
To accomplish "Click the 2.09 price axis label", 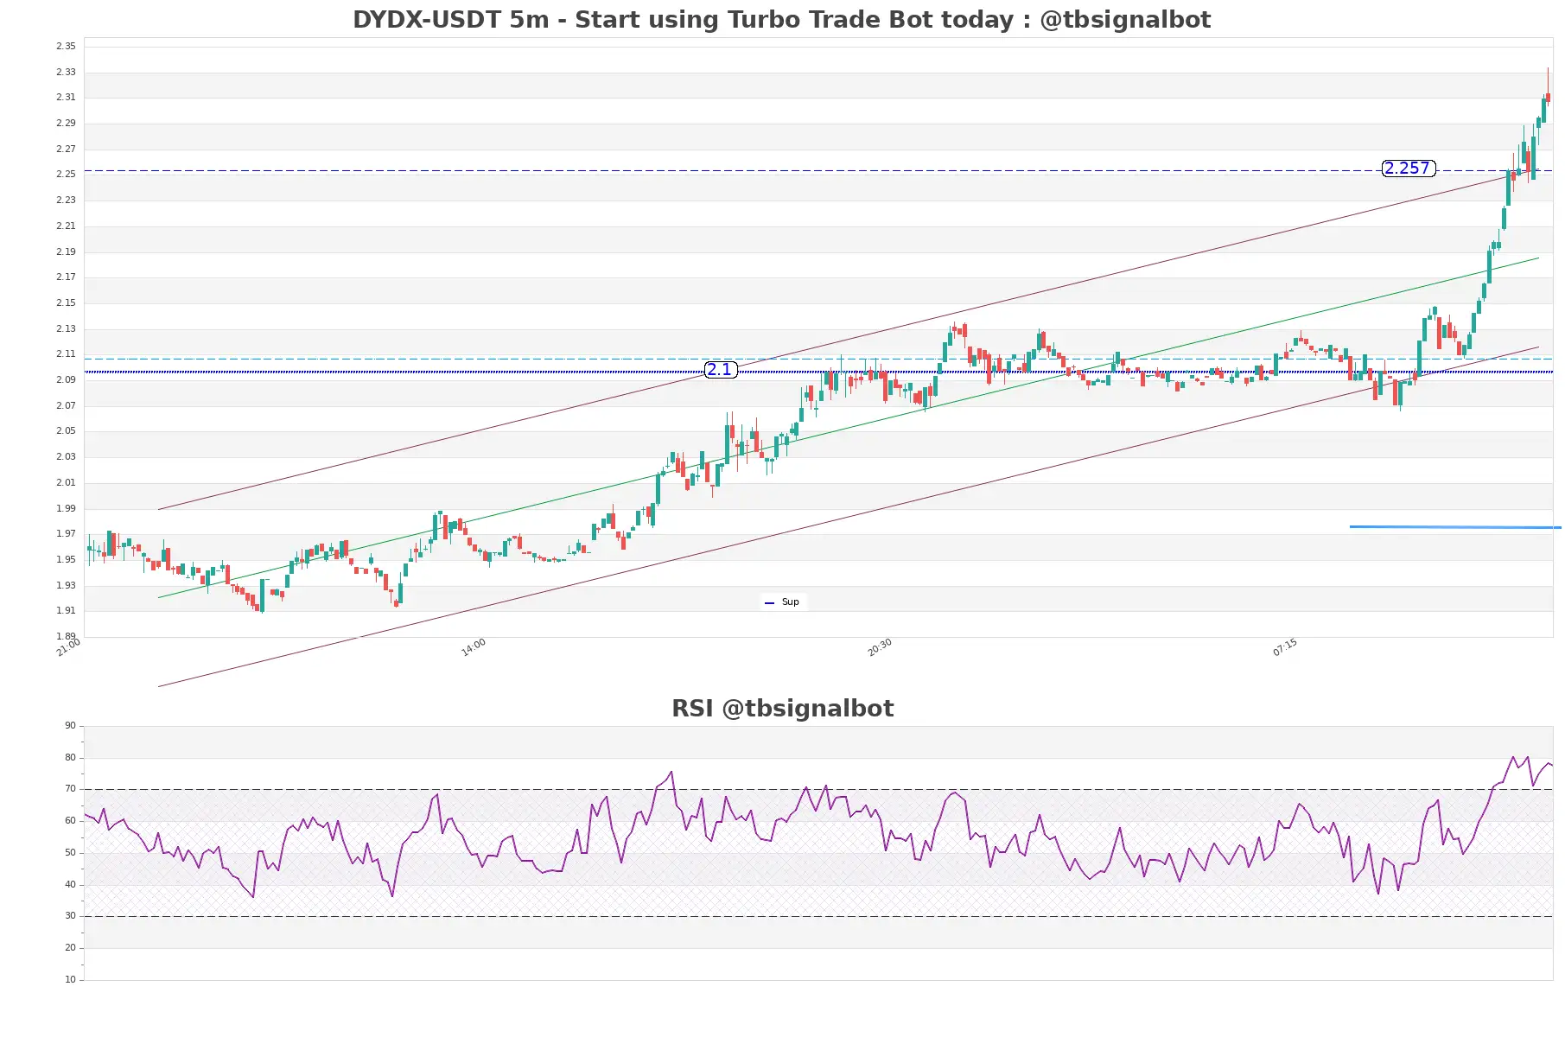I will coord(66,379).
